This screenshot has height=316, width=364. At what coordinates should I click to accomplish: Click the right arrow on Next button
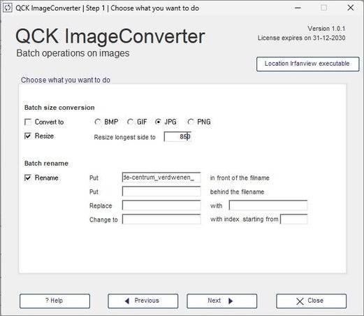[x=231, y=301]
